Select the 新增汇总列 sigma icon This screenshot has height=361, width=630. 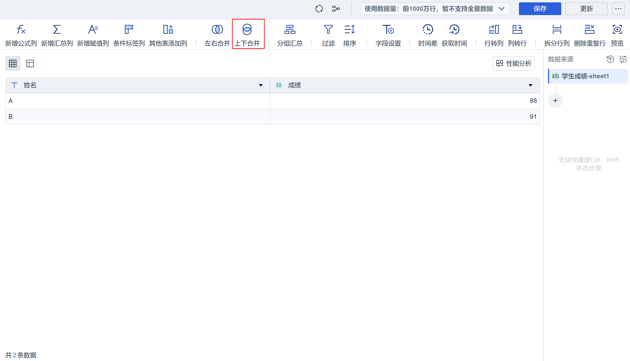57,30
